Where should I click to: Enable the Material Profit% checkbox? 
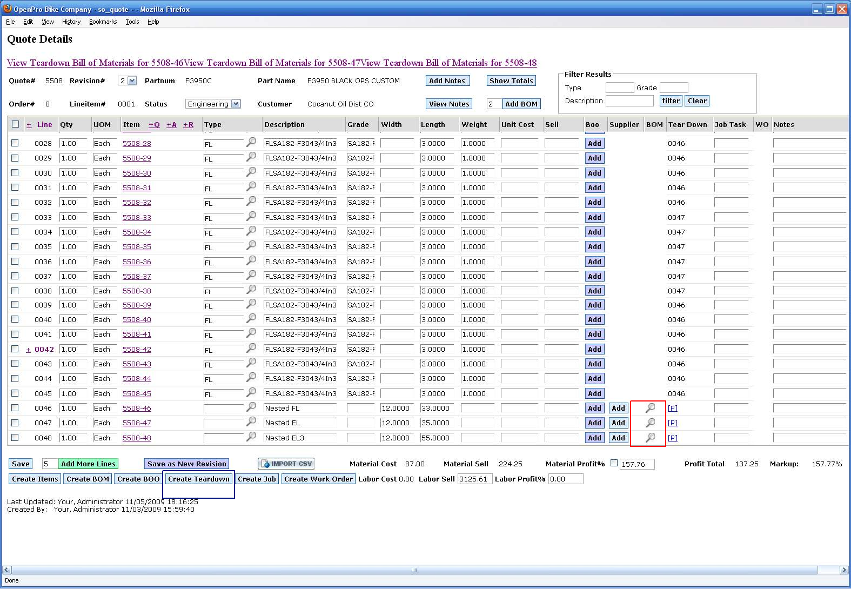614,463
